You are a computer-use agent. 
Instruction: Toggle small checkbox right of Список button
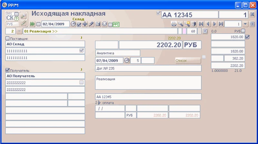(x=204, y=57)
